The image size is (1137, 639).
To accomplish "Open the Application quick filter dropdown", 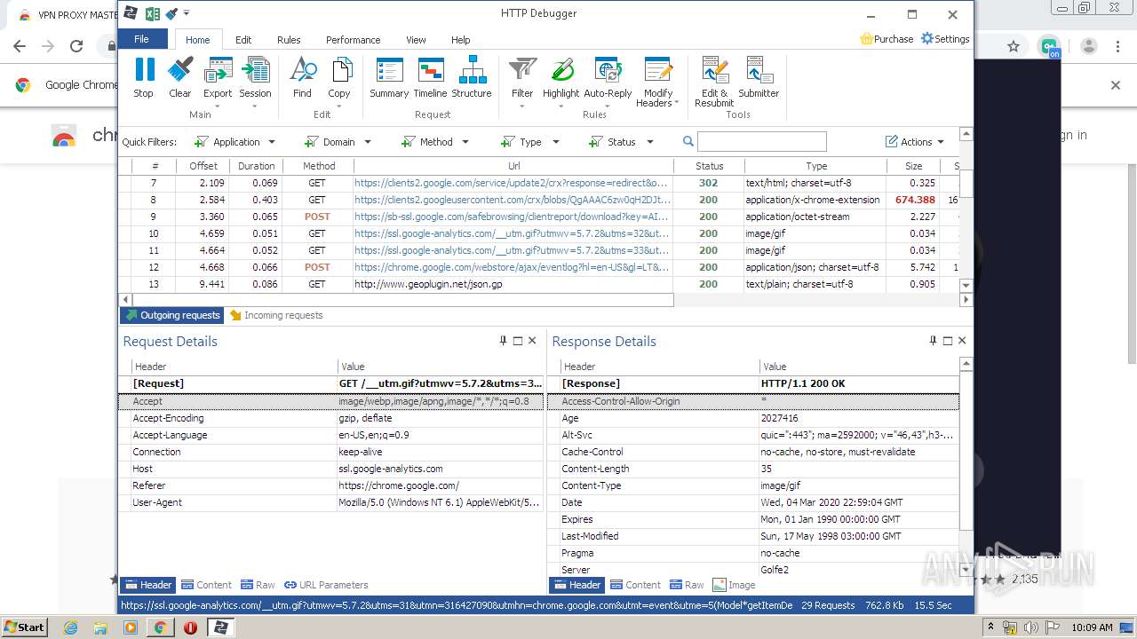I will 235,142.
